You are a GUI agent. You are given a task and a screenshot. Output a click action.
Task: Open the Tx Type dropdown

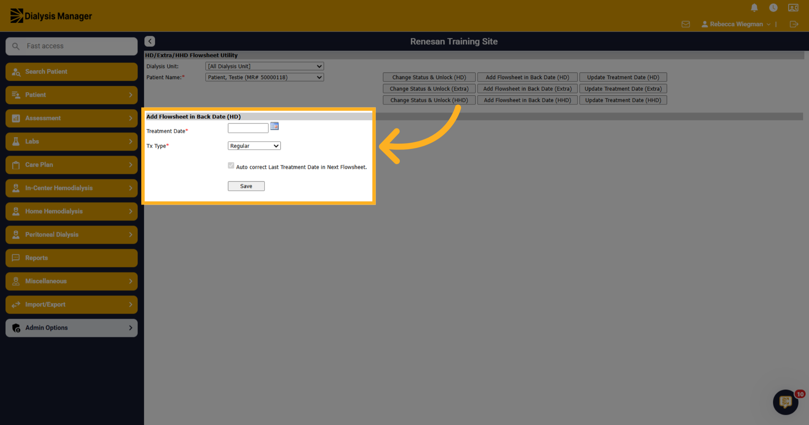254,146
